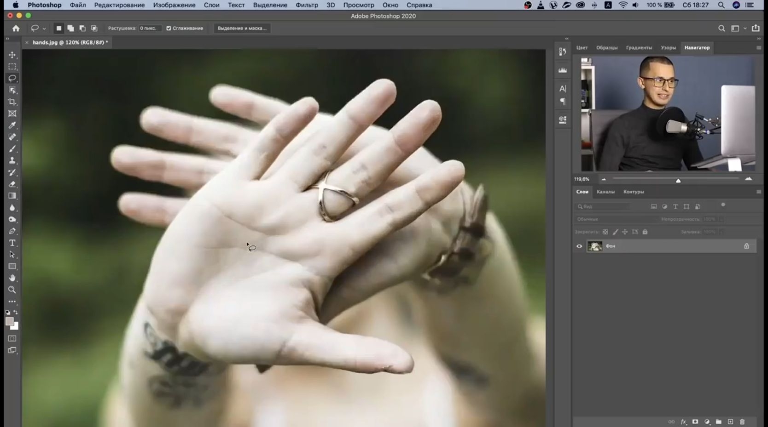
Task: Select the Frame tool
Action: pos(12,114)
